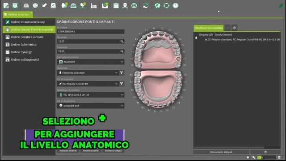The width and height of the screenshot is (286, 161).
Task: Click the implant with green badge icon
Action: pos(83,6)
